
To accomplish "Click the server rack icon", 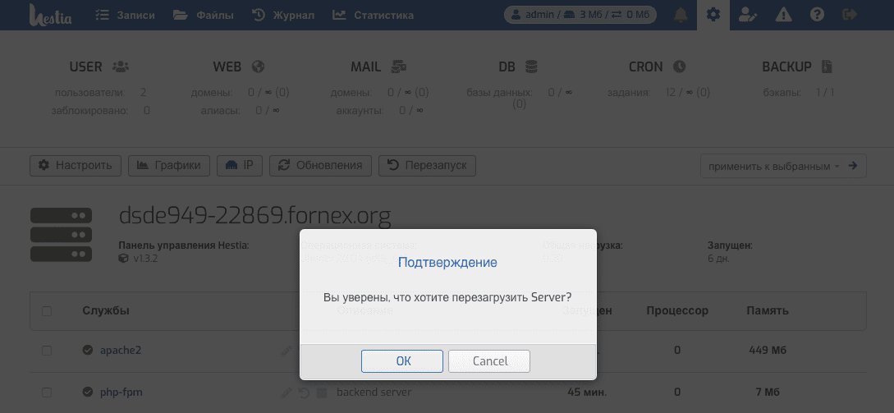I will pyautogui.click(x=61, y=235).
